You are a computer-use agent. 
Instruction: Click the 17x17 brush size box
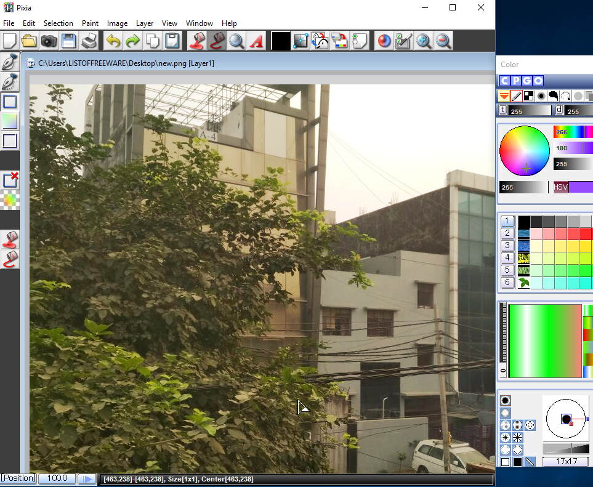pyautogui.click(x=566, y=461)
